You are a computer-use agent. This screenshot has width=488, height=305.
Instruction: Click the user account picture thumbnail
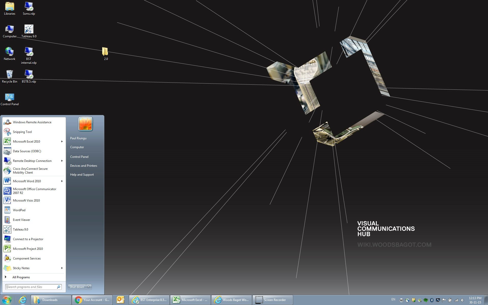(x=85, y=124)
